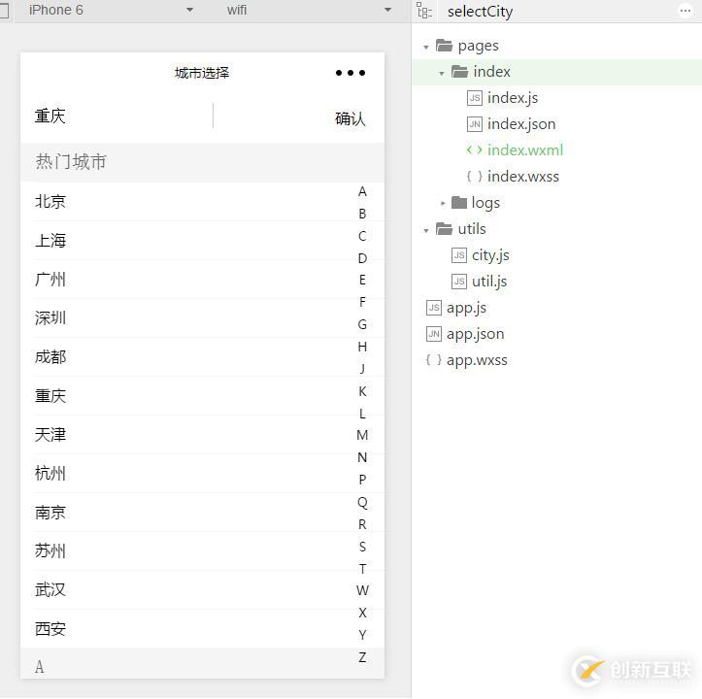Screen dimensions: 702x699
Task: Select index.json file icon
Action: 474,124
